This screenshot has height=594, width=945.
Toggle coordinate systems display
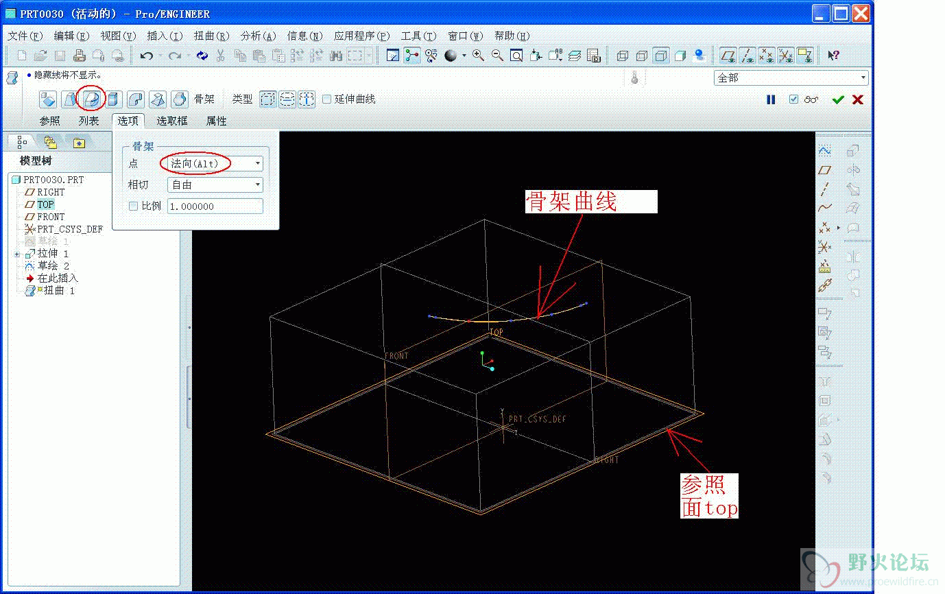point(786,56)
